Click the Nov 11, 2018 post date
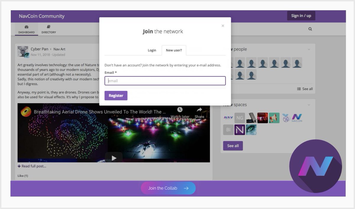Image resolution: width=355 pixels, height=209 pixels. pyautogui.click(x=41, y=55)
